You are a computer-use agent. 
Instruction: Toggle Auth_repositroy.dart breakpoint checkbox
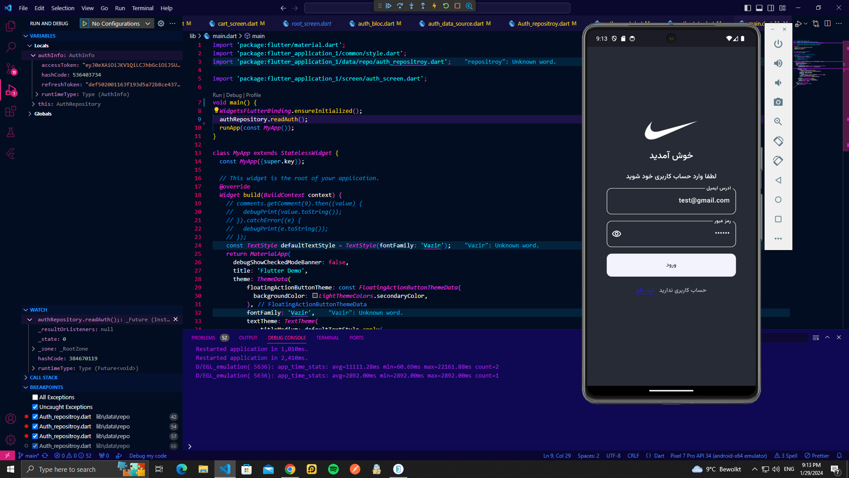click(34, 417)
